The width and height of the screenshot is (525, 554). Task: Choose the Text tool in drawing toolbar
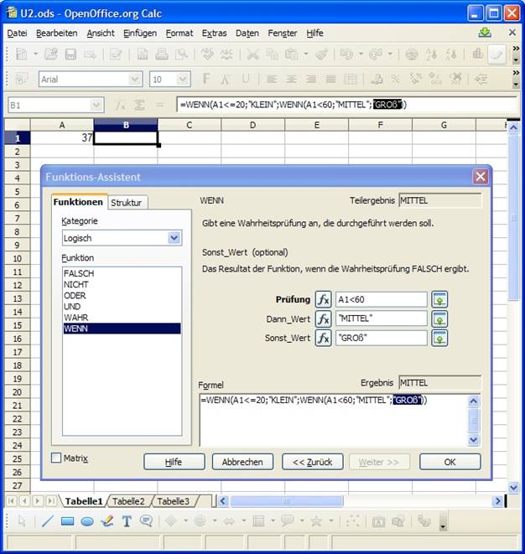[127, 520]
